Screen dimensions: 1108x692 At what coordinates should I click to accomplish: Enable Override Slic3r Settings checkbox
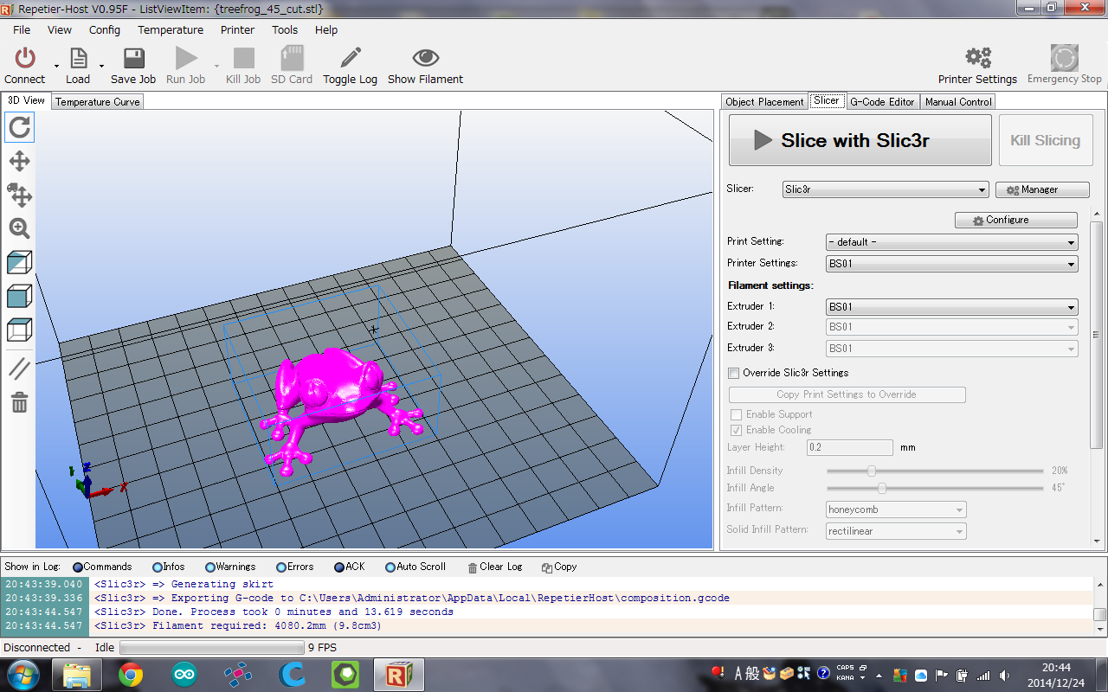(x=734, y=373)
